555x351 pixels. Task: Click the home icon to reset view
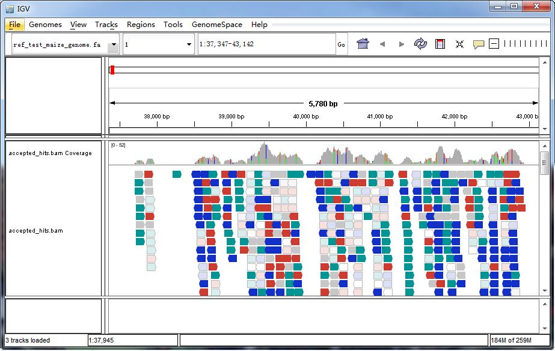point(363,43)
